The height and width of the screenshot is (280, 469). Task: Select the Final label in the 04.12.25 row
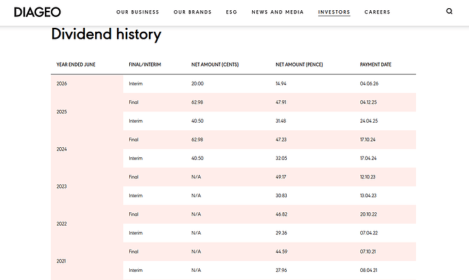133,102
